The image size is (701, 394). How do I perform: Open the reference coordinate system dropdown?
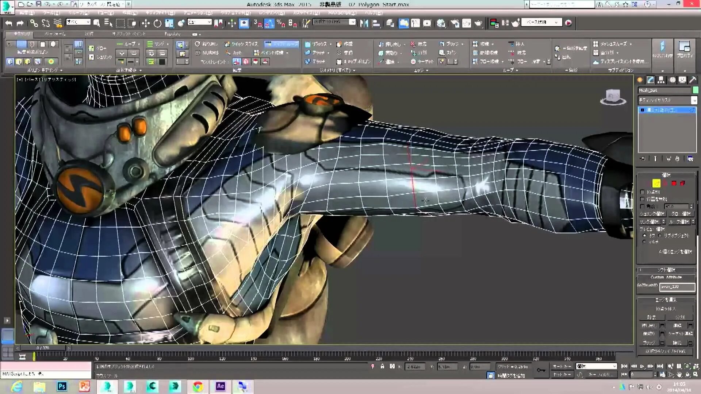pos(199,22)
